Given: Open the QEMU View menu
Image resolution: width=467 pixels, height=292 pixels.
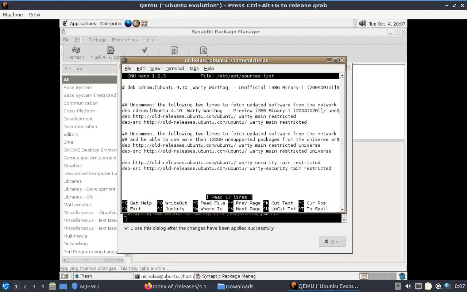Looking at the screenshot, I should coord(34,15).
